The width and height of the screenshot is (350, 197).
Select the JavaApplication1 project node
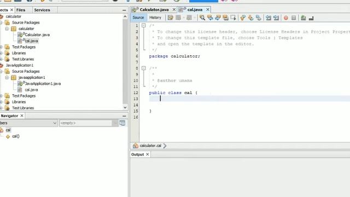[x=20, y=65]
